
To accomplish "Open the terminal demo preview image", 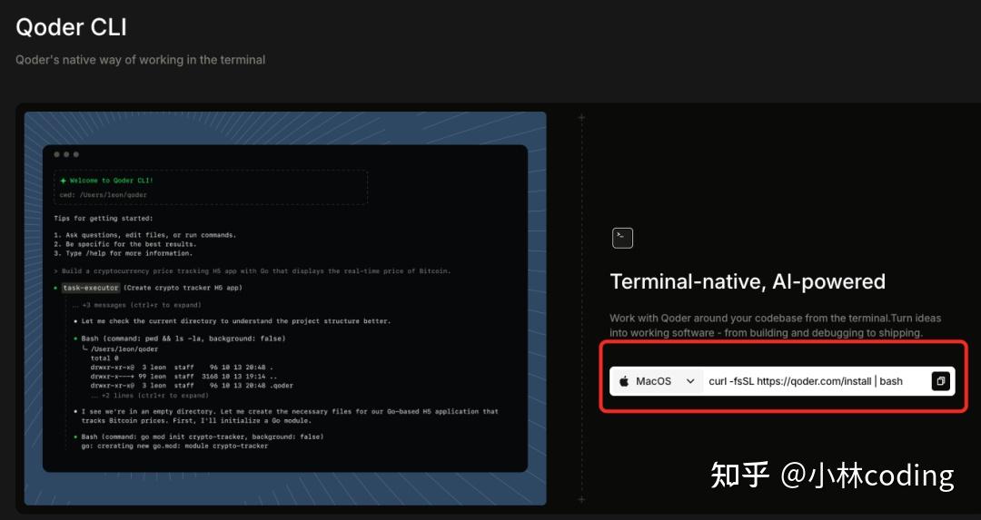I will pos(285,309).
